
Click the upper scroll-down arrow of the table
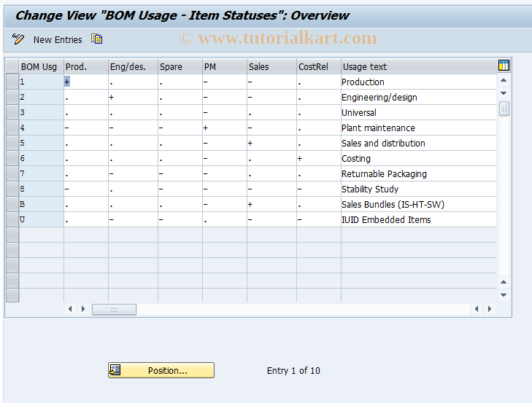point(504,93)
